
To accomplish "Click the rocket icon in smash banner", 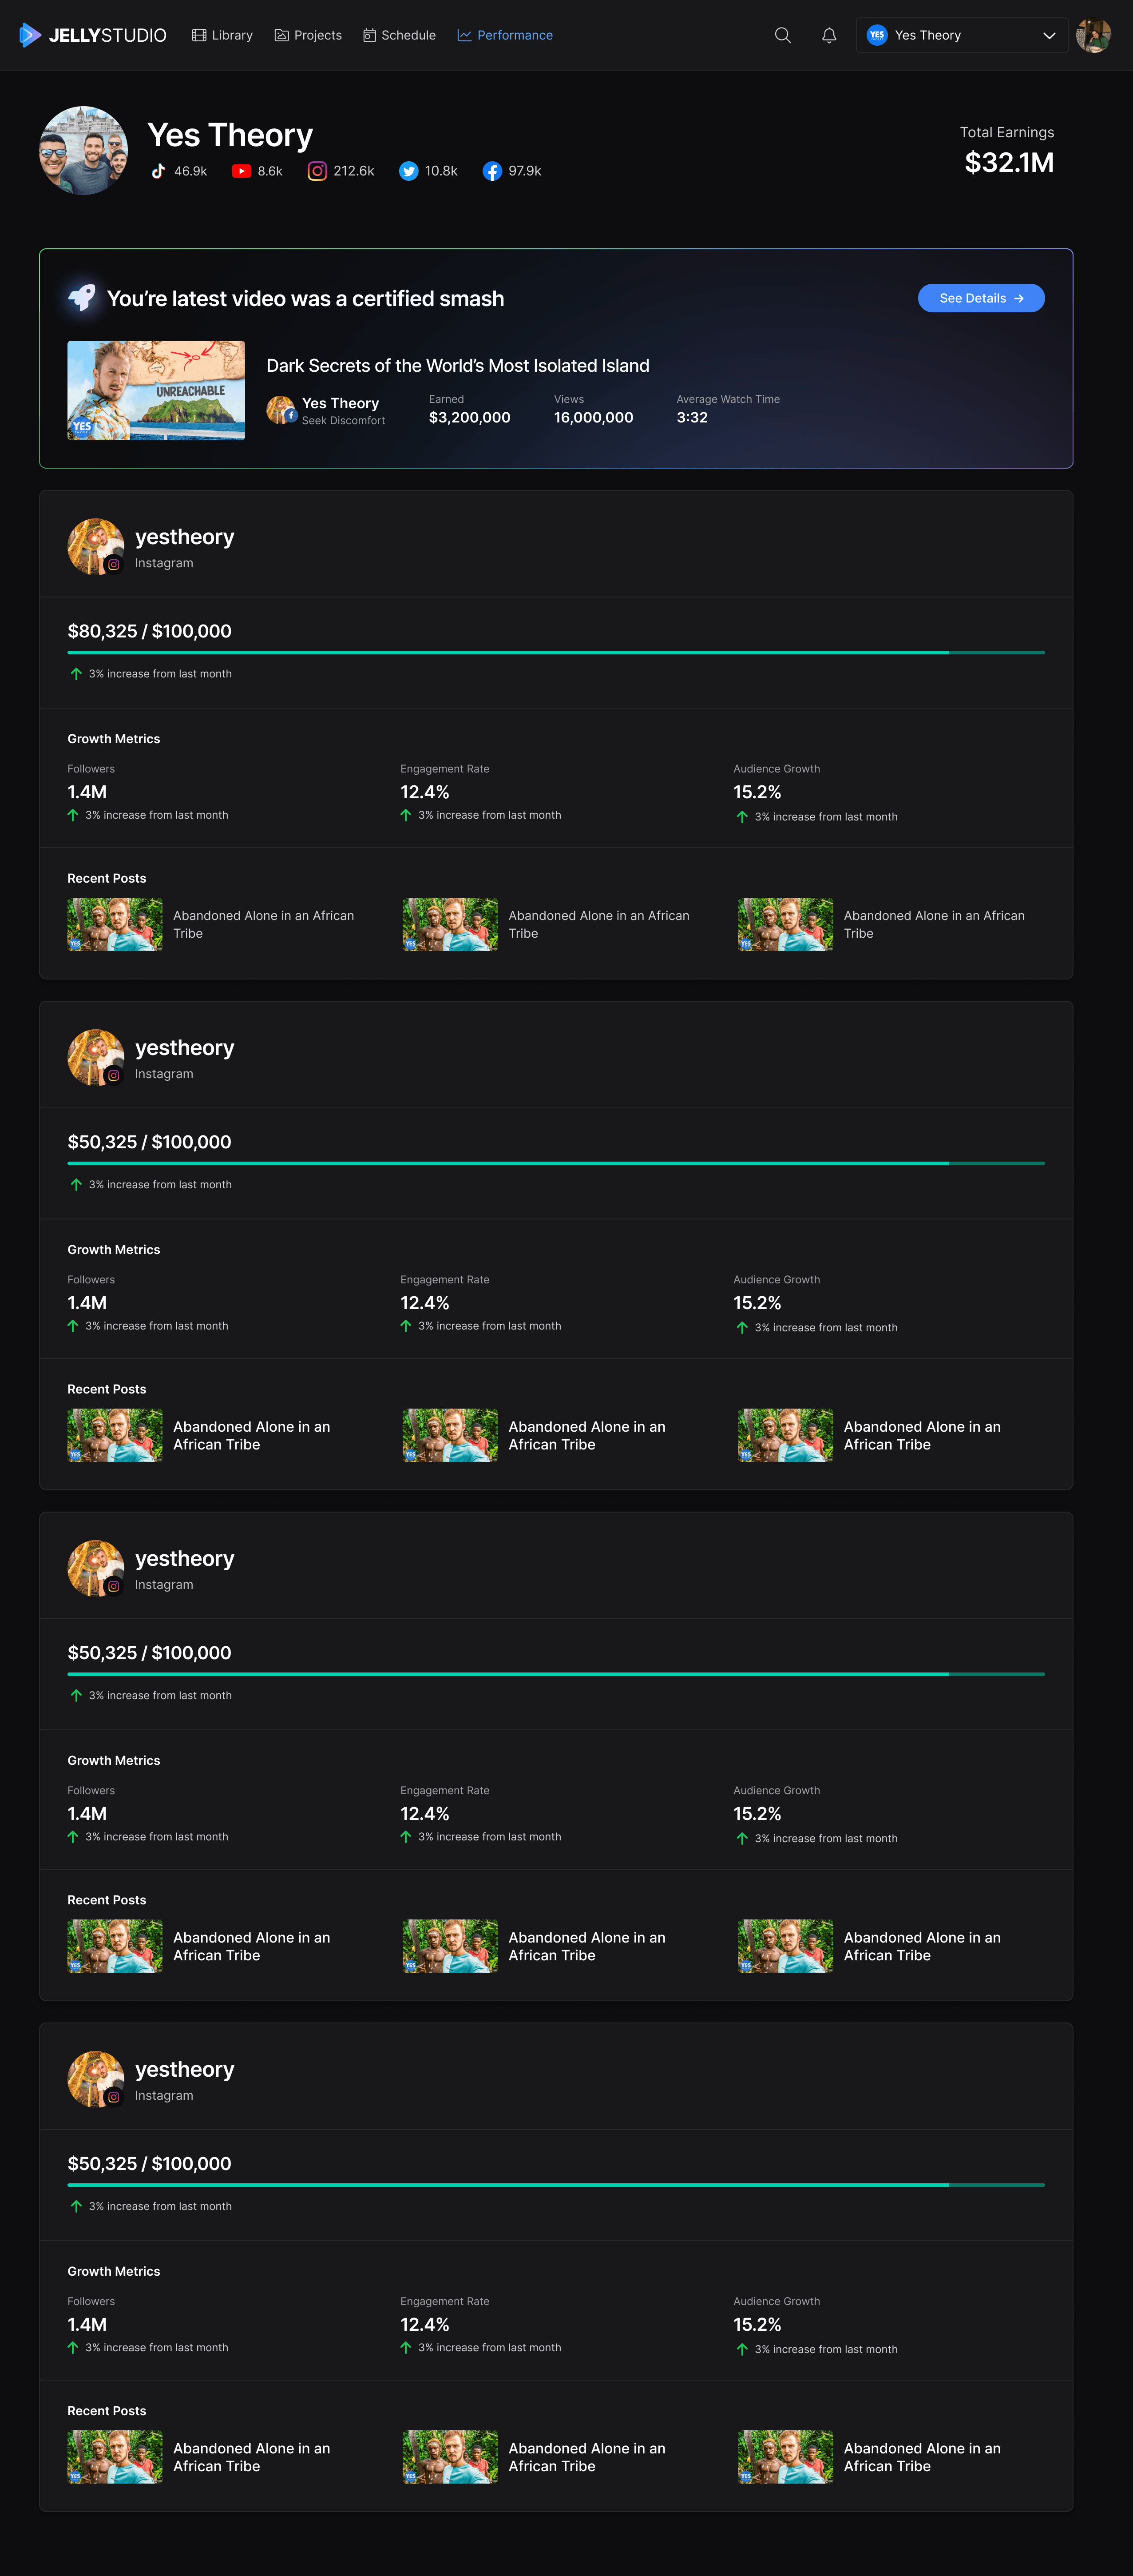I will pyautogui.click(x=82, y=297).
